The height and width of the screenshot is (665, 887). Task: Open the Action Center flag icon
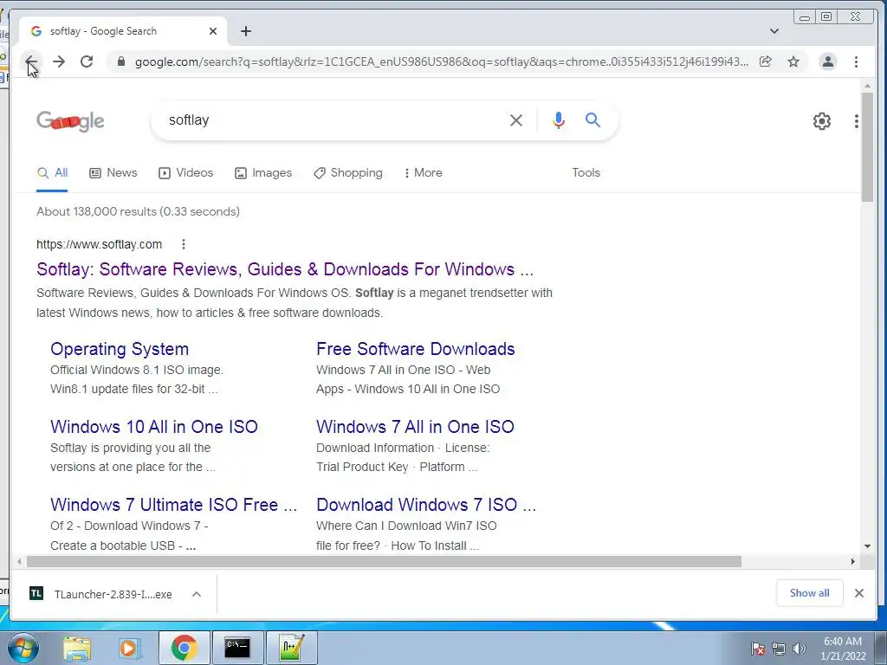pyautogui.click(x=758, y=649)
